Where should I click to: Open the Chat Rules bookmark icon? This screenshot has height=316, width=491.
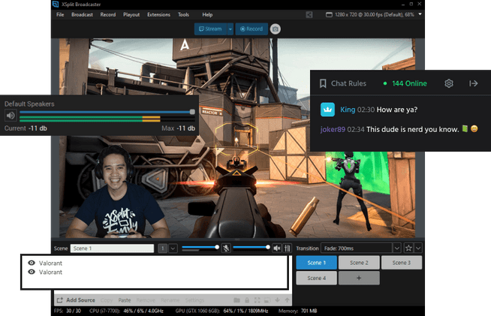(323, 83)
